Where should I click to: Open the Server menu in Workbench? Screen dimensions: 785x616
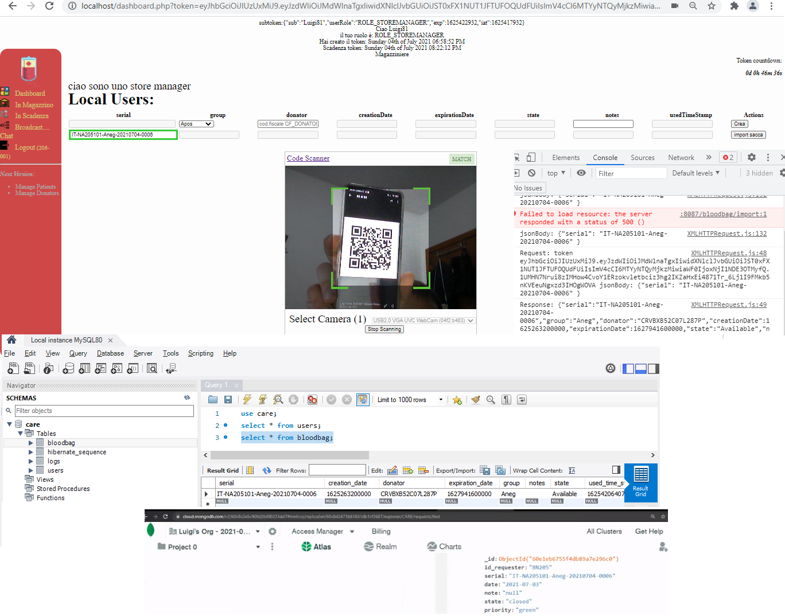(x=143, y=353)
